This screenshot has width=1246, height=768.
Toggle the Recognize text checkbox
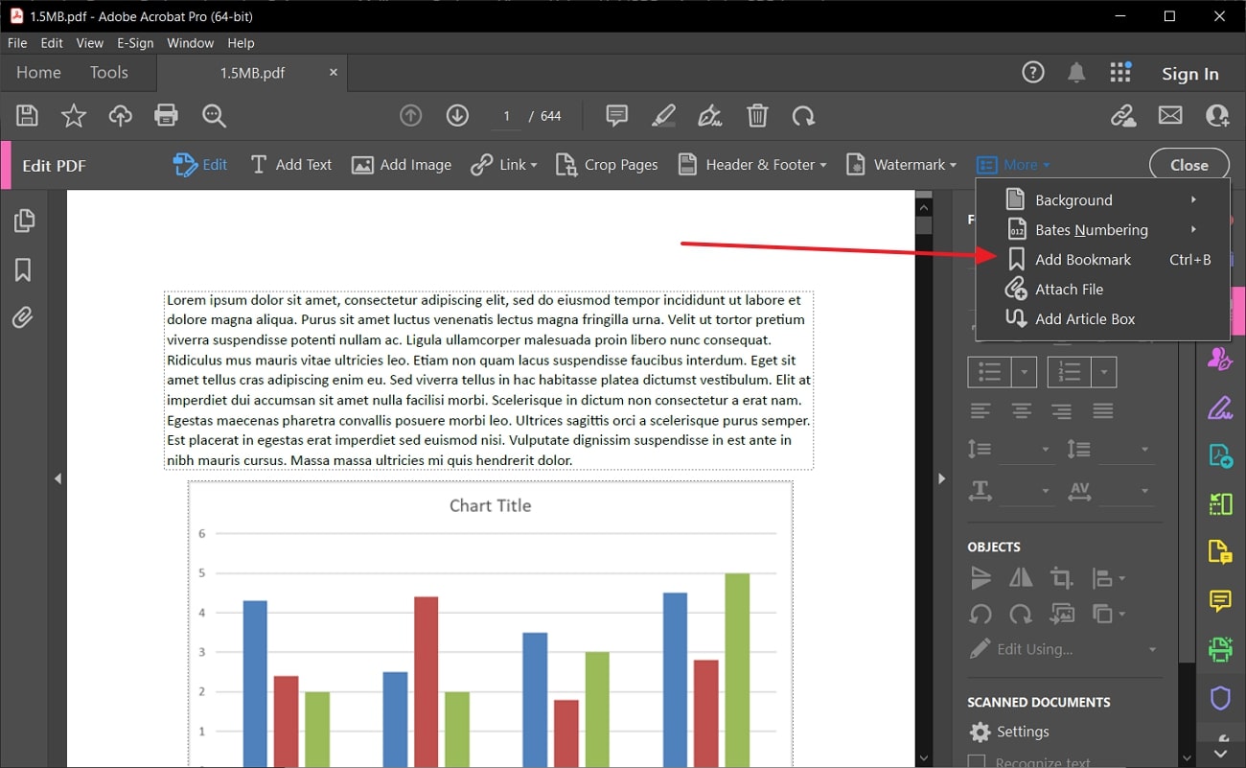(x=977, y=762)
